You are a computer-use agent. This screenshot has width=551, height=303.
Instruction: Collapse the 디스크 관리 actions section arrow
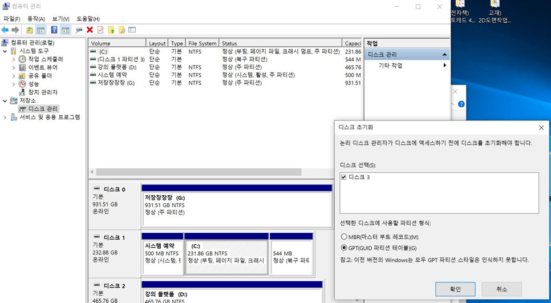[x=444, y=54]
